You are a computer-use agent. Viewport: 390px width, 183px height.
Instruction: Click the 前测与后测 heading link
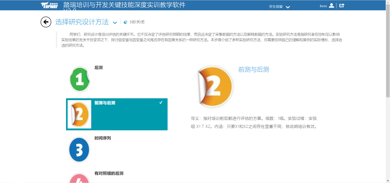(x=253, y=69)
